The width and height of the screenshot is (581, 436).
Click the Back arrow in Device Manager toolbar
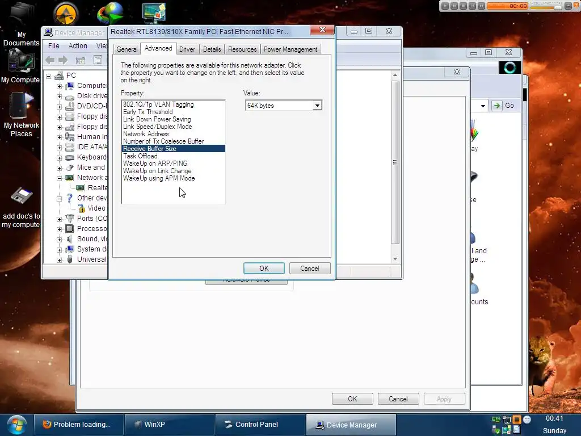50,60
